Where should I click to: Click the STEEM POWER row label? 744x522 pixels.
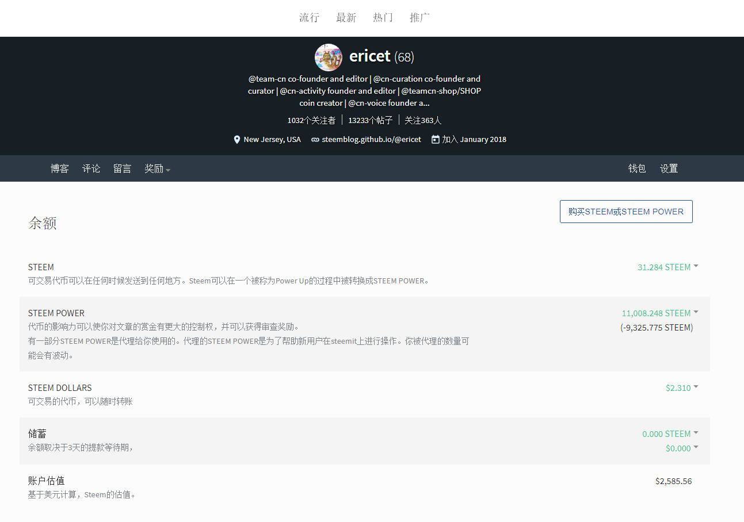pos(56,313)
